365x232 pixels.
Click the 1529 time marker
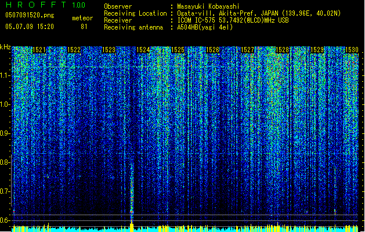(317, 50)
